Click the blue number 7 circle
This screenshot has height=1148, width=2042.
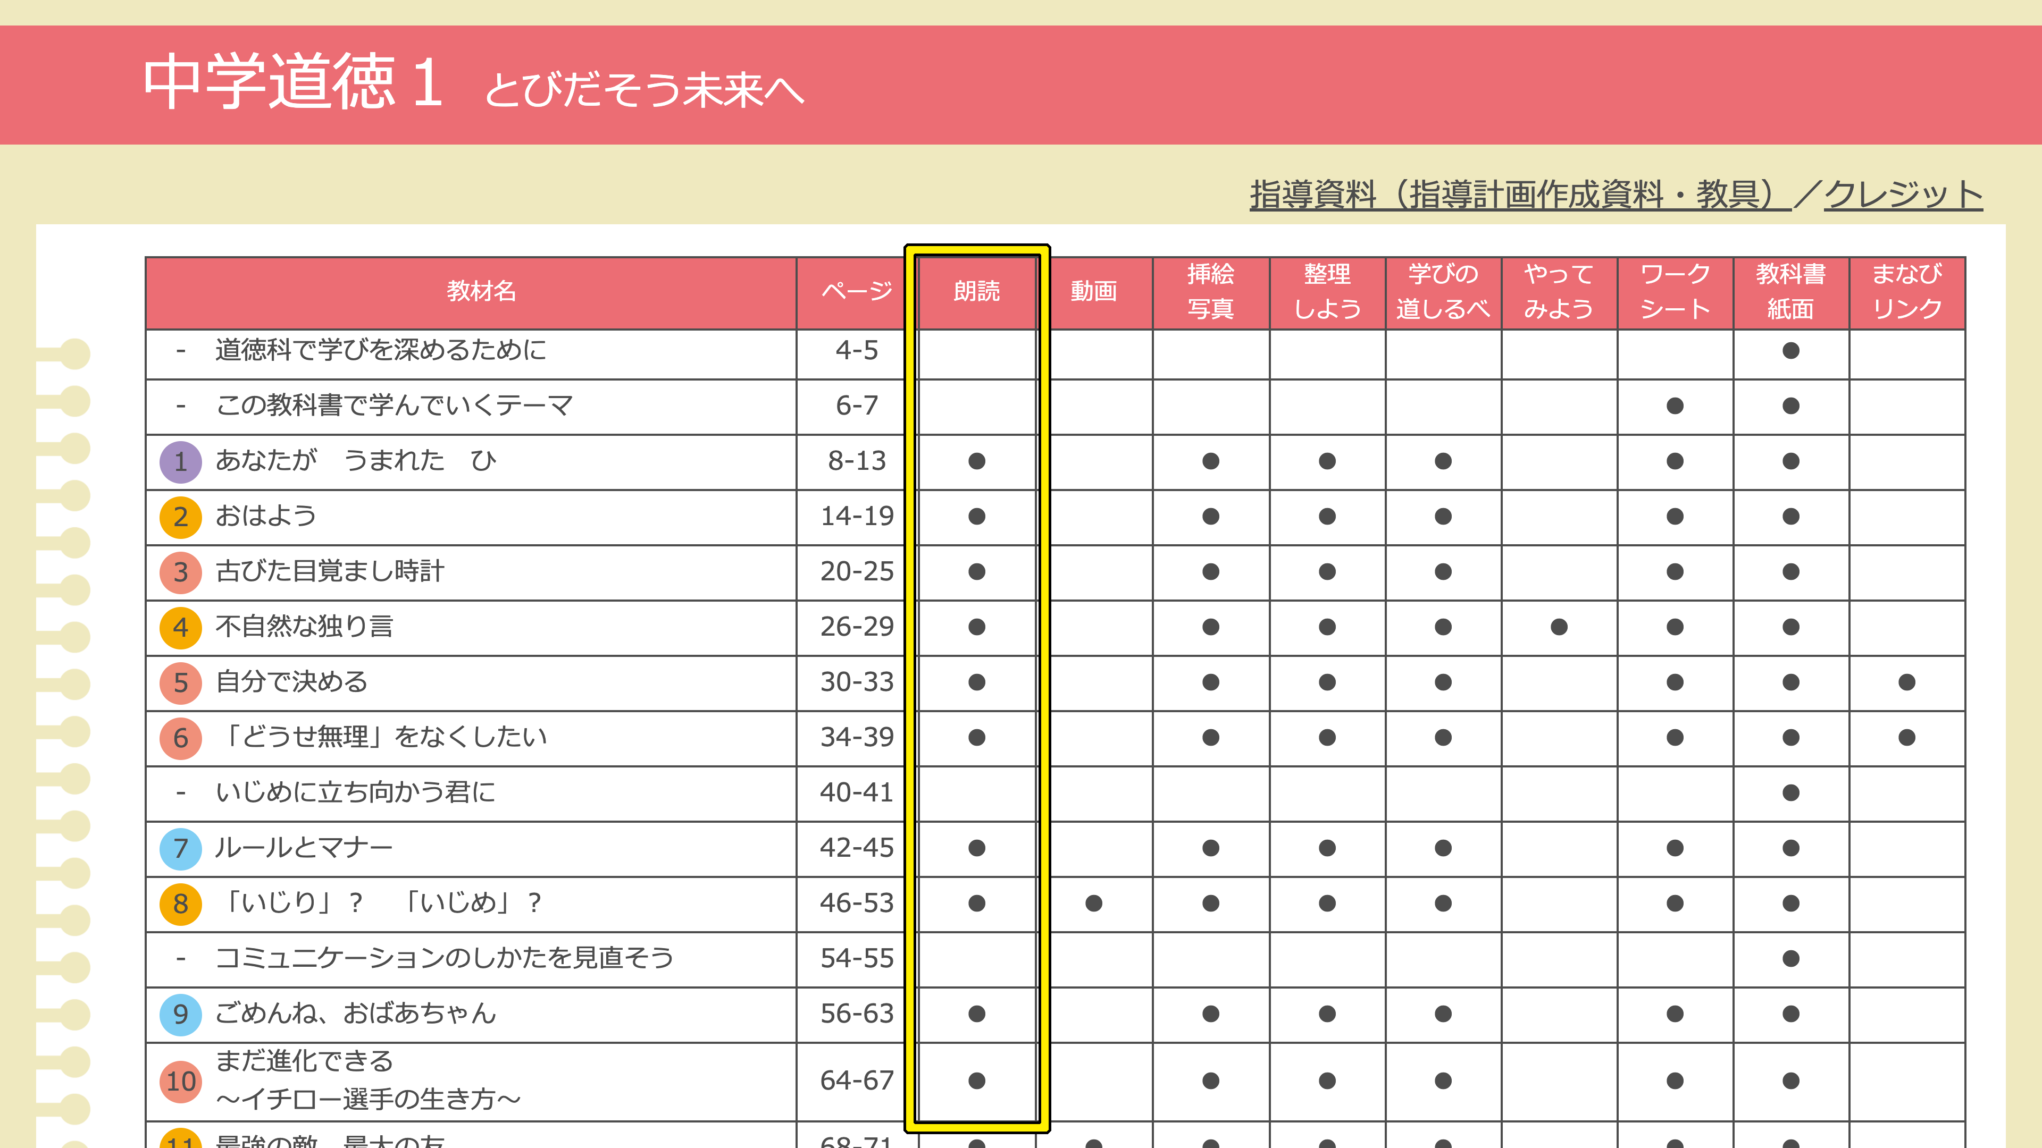click(x=181, y=849)
